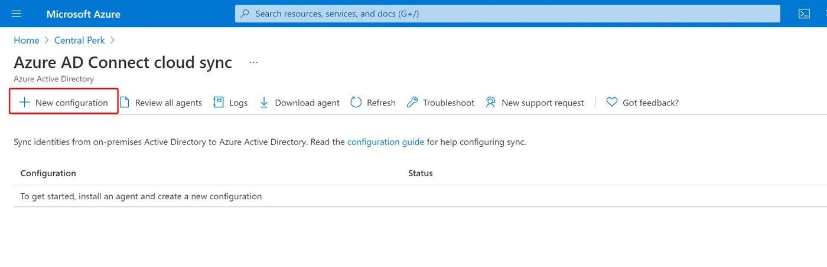Click the Azure AD Connect cloud sync heading
Image resolution: width=827 pixels, height=267 pixels.
coord(123,62)
